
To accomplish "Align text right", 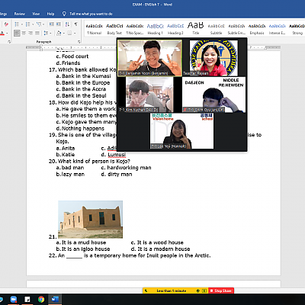I will click(30, 33).
